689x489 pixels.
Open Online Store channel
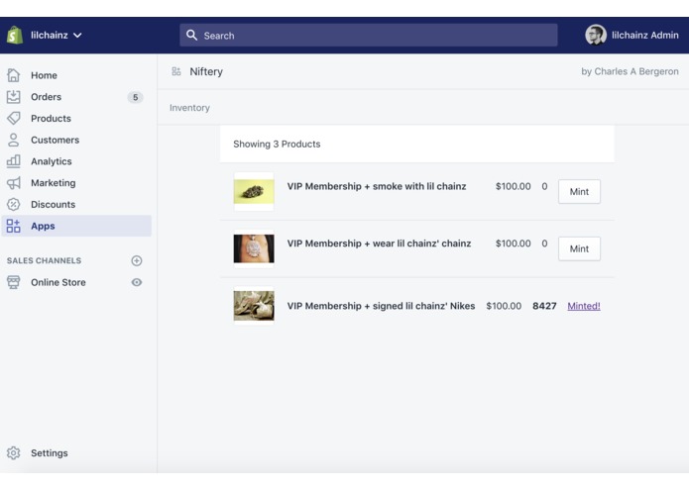[x=58, y=282]
